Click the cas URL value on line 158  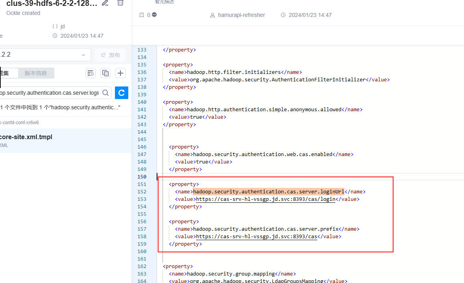coord(256,236)
